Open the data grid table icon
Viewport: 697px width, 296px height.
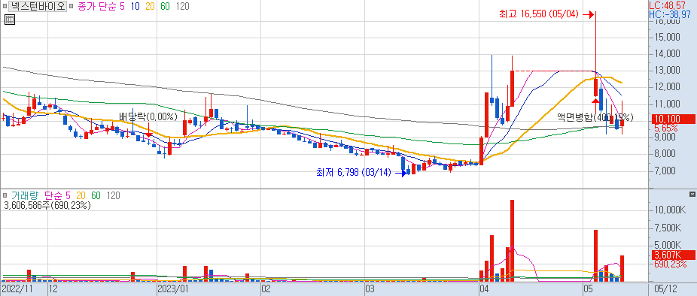click(9, 20)
